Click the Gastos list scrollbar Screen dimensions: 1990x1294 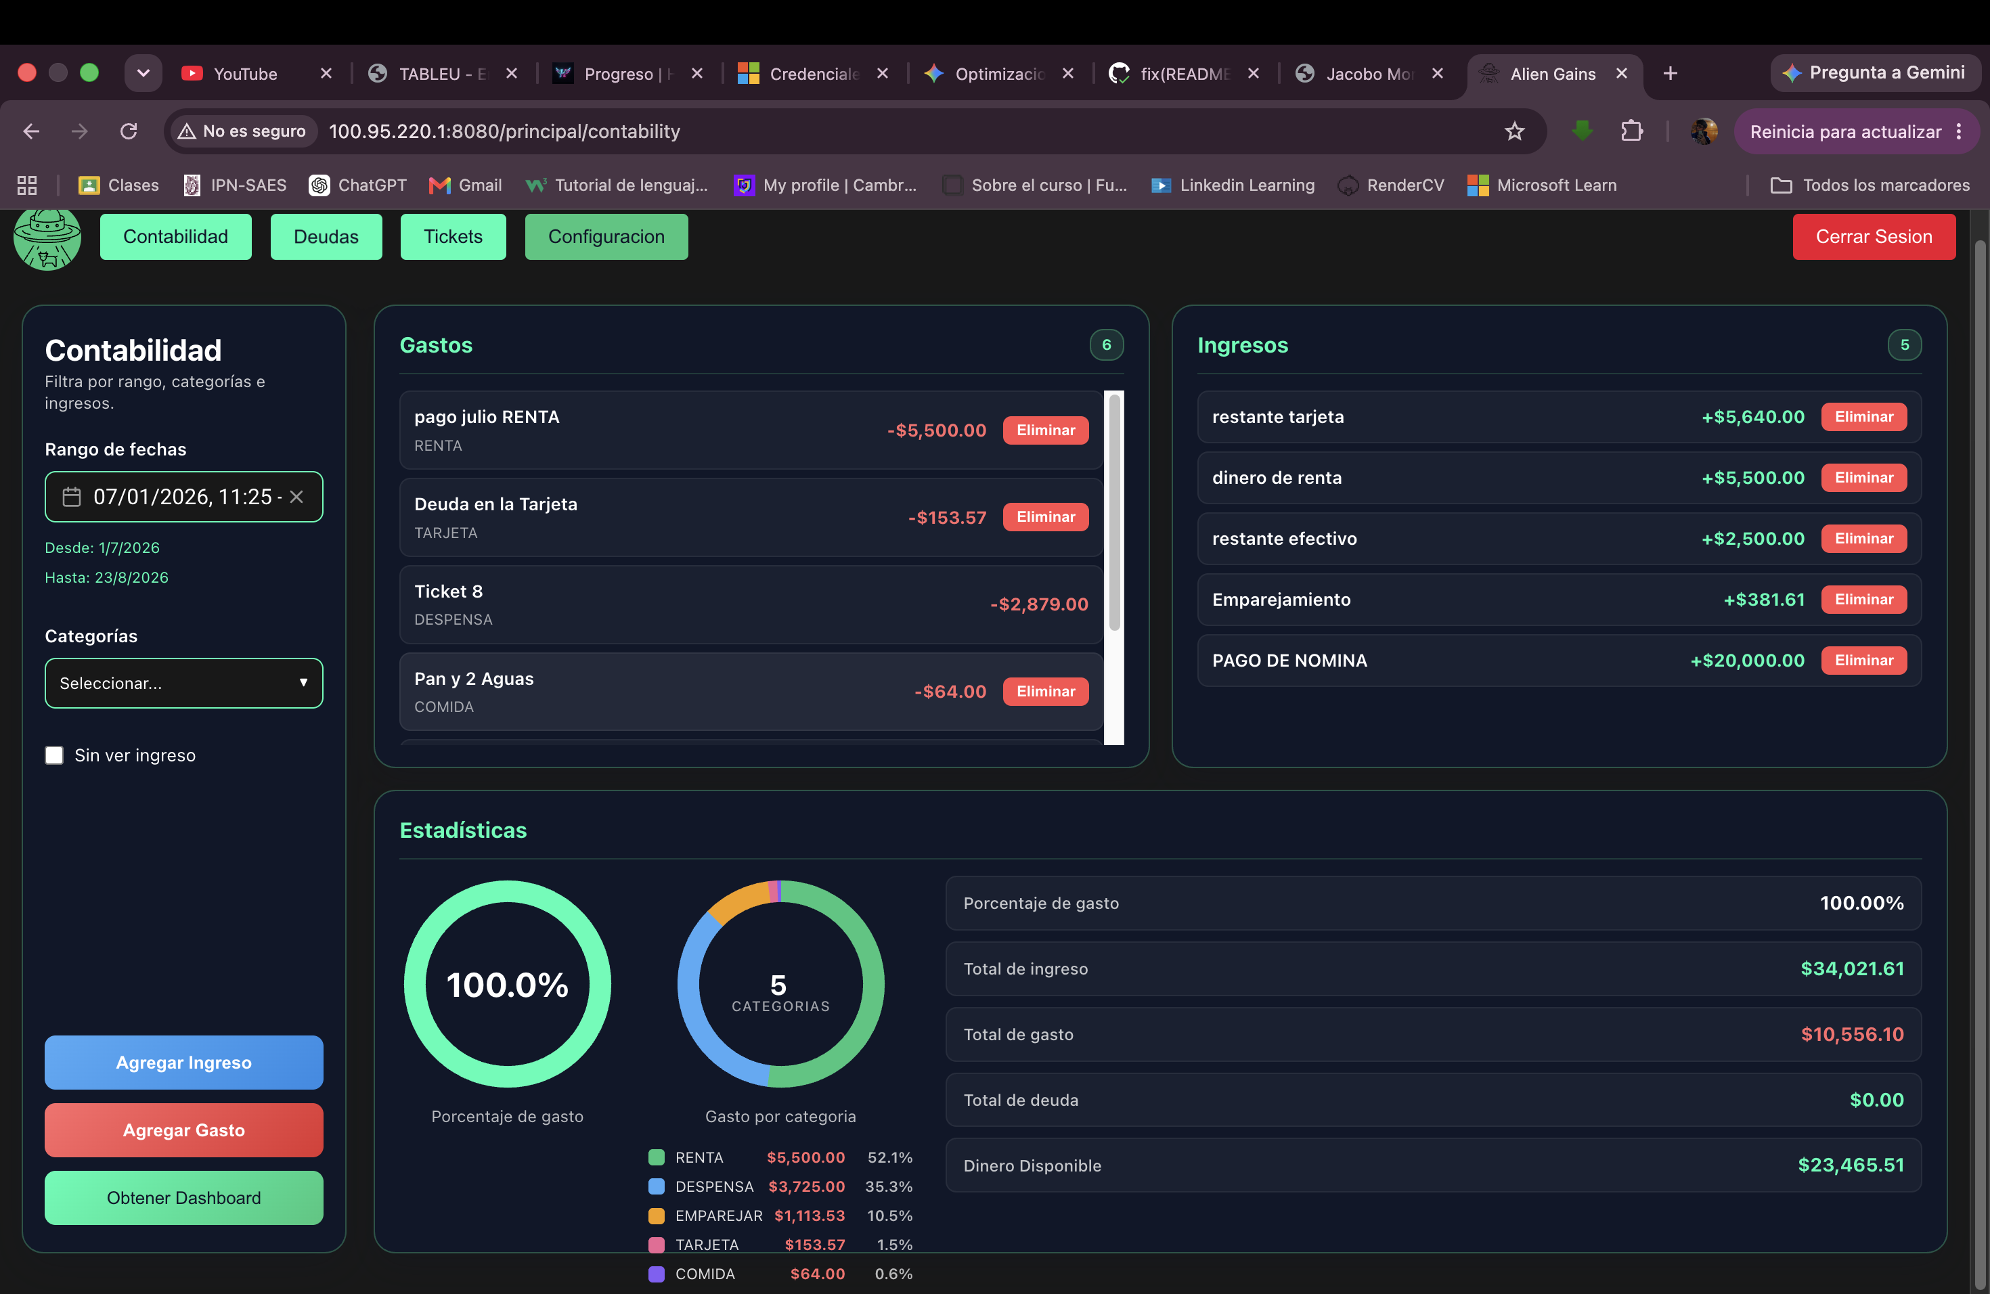coord(1113,512)
